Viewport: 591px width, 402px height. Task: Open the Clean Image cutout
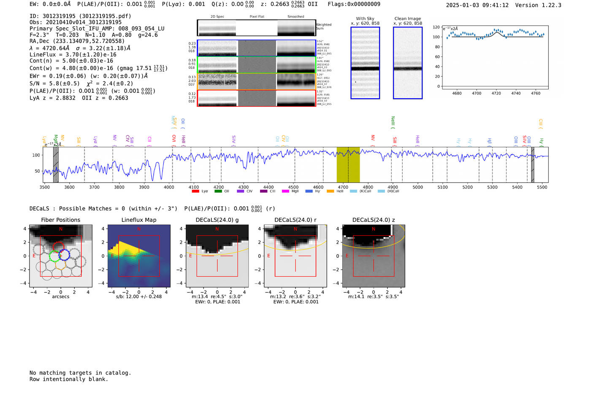point(408,63)
